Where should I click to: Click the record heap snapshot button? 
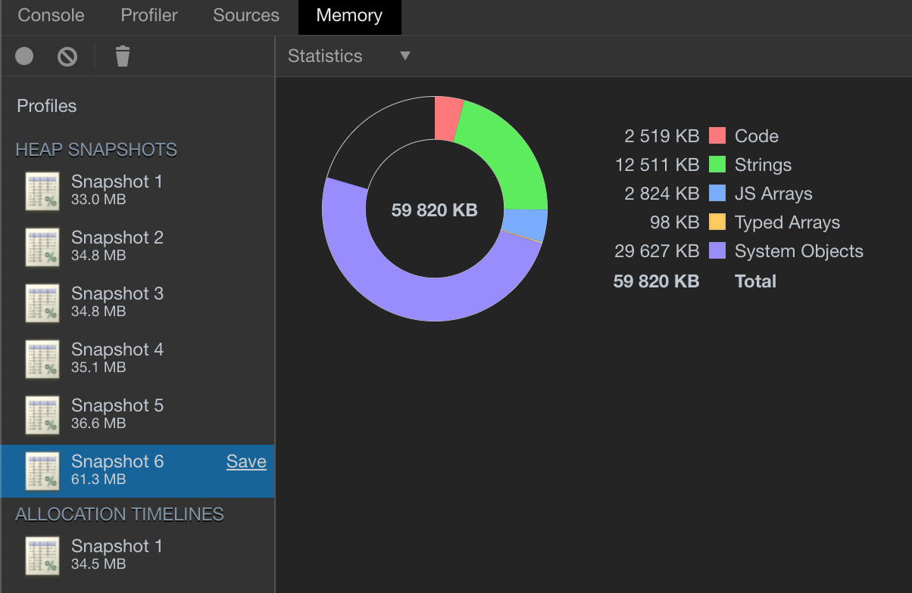(23, 56)
